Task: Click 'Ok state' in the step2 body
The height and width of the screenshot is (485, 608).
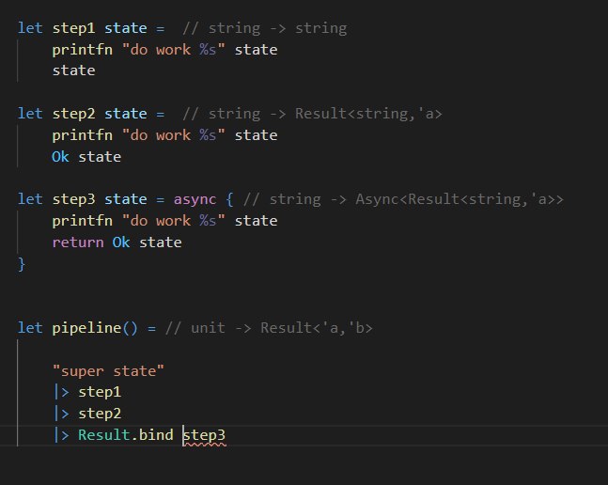Action: 86,157
